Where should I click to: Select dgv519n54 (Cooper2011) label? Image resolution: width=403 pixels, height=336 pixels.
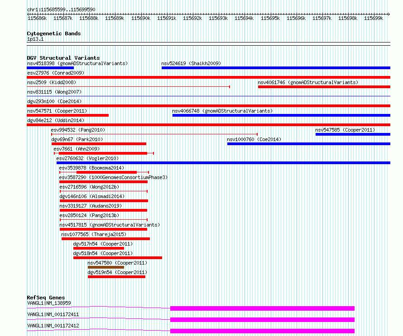[x=117, y=272]
